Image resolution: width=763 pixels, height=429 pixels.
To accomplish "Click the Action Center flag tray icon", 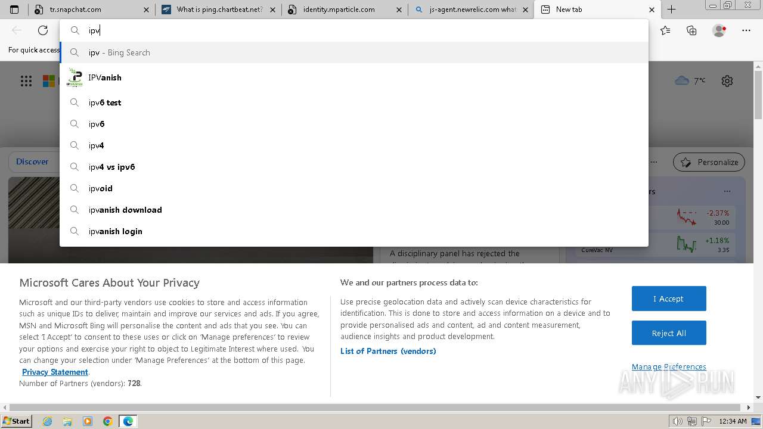I will [x=706, y=421].
